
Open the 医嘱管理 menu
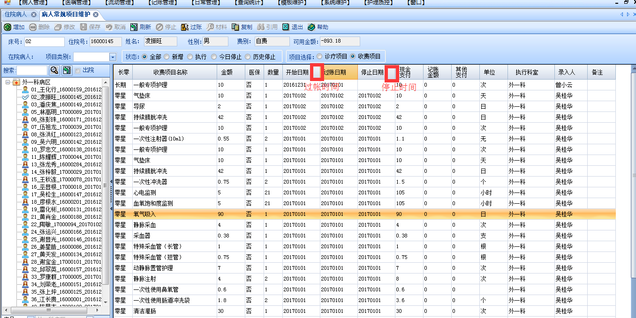(77, 2)
